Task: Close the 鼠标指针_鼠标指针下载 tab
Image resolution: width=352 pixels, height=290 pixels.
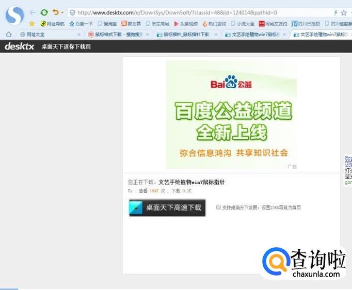Action: [216, 35]
